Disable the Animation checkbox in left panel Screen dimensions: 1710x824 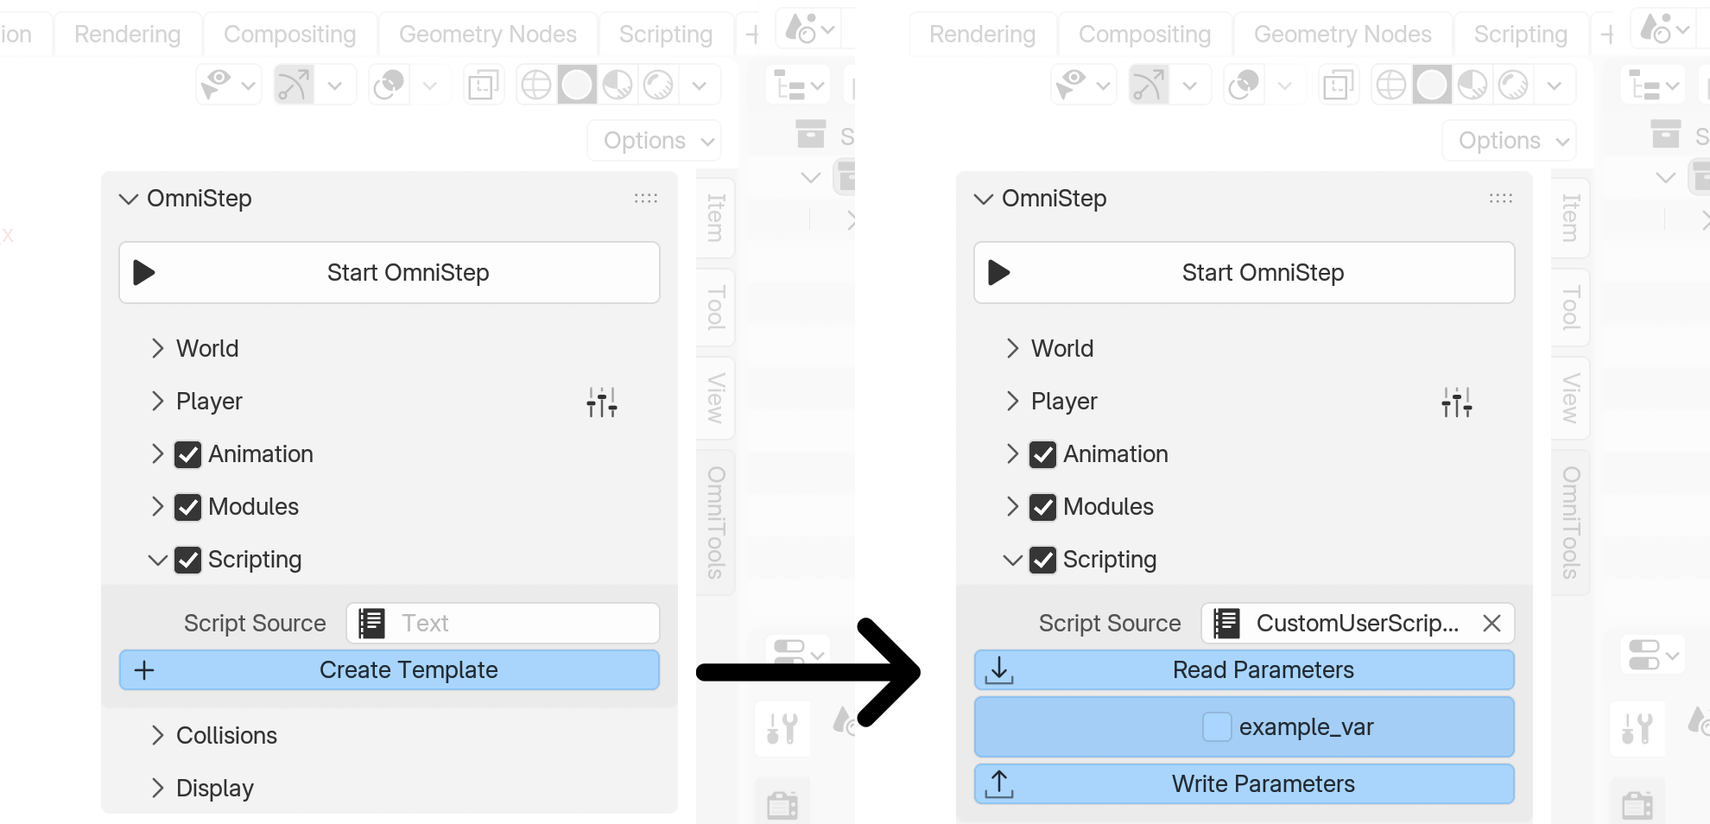[x=188, y=454]
